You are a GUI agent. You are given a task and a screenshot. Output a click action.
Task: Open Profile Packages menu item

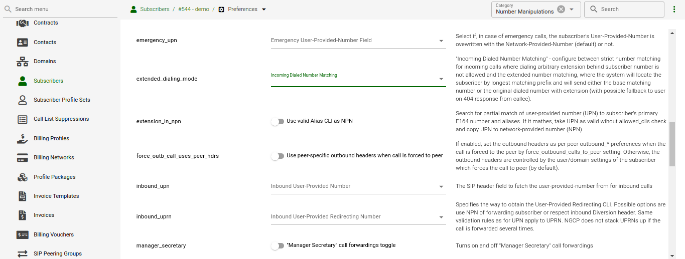(54, 177)
